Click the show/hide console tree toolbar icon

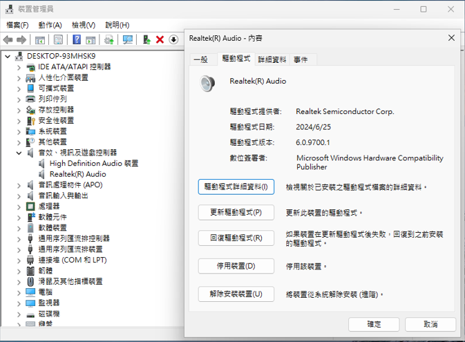coord(40,39)
